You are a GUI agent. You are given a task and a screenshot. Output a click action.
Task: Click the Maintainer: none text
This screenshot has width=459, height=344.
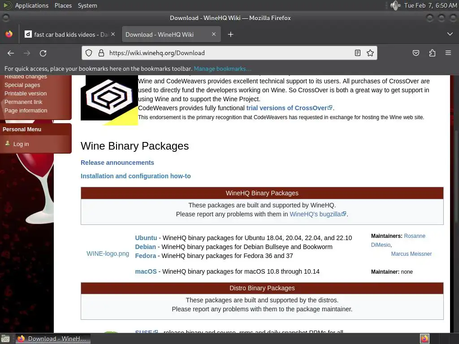point(392,272)
